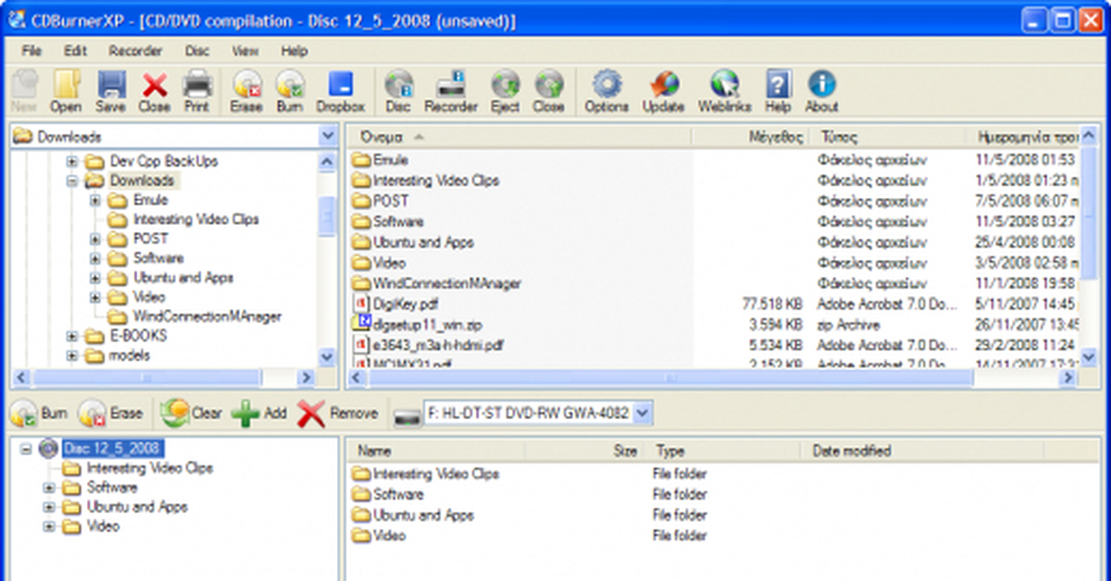The width and height of the screenshot is (1111, 581).
Task: Select Video folder in compilation tree
Action: (103, 526)
